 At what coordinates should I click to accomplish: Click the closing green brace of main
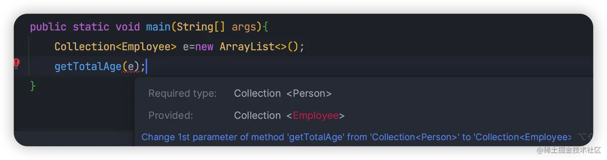click(33, 86)
